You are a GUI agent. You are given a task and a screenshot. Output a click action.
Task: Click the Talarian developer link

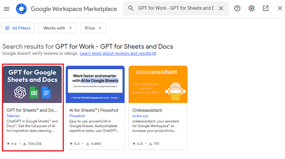[x=13, y=116]
